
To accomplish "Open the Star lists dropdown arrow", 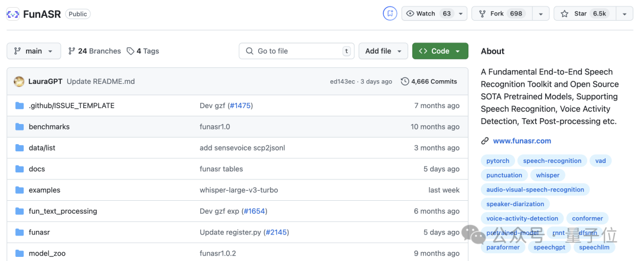I will pyautogui.click(x=624, y=14).
